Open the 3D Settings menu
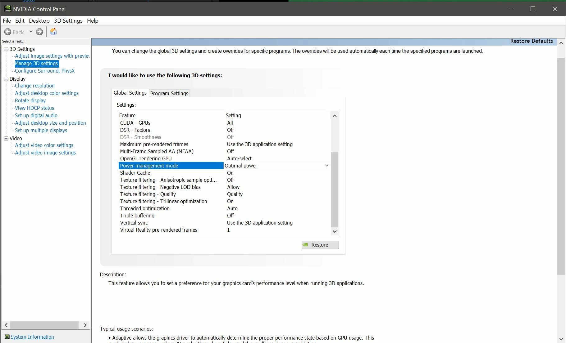This screenshot has height=343, width=566. pos(68,20)
